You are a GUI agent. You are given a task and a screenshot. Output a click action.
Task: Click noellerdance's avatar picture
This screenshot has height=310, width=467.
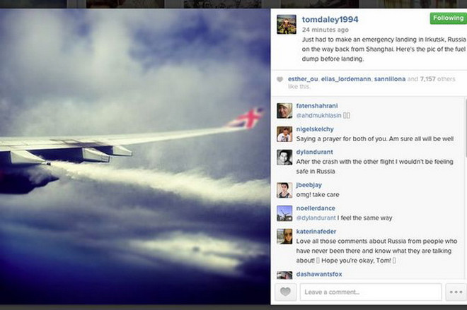pos(284,213)
